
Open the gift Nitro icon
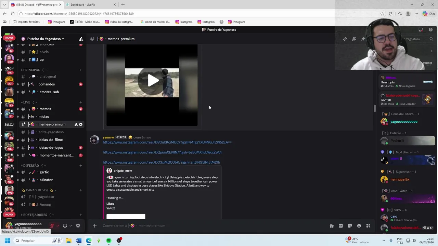pos(332,225)
